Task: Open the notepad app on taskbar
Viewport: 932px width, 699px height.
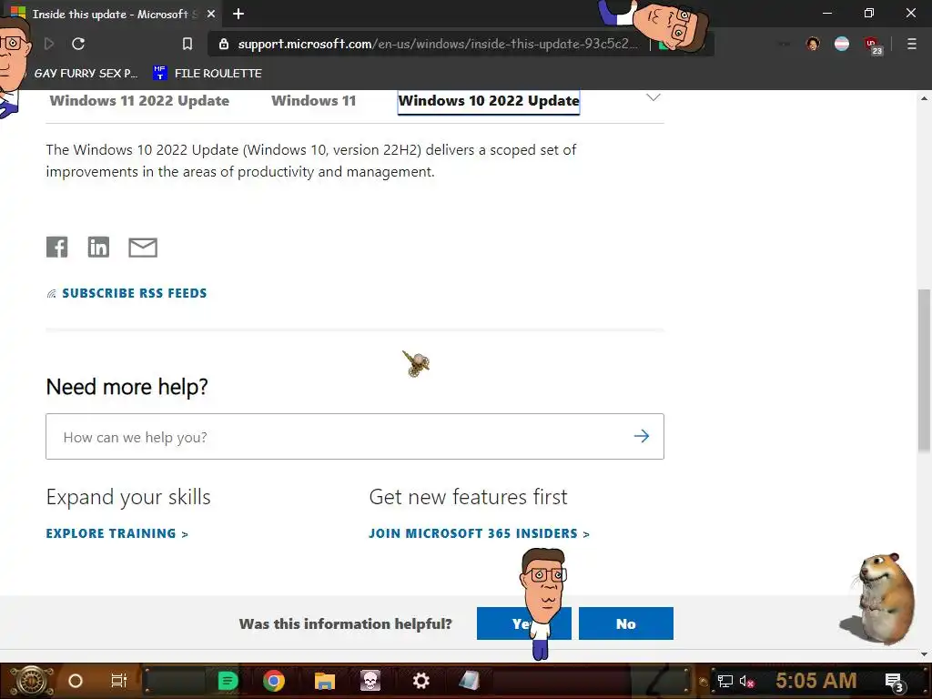Action: (469, 681)
